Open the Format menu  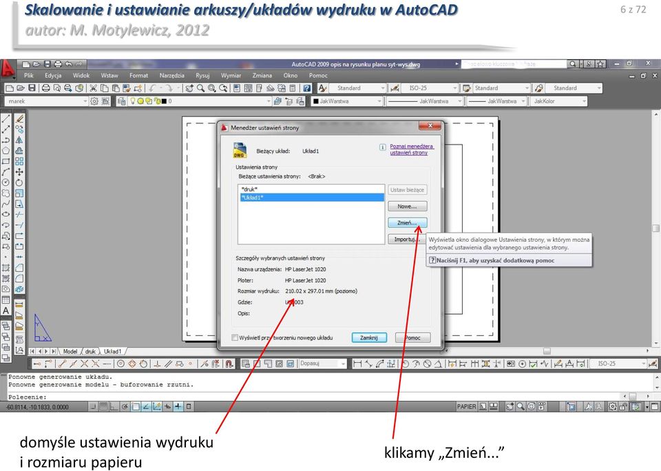(x=138, y=76)
